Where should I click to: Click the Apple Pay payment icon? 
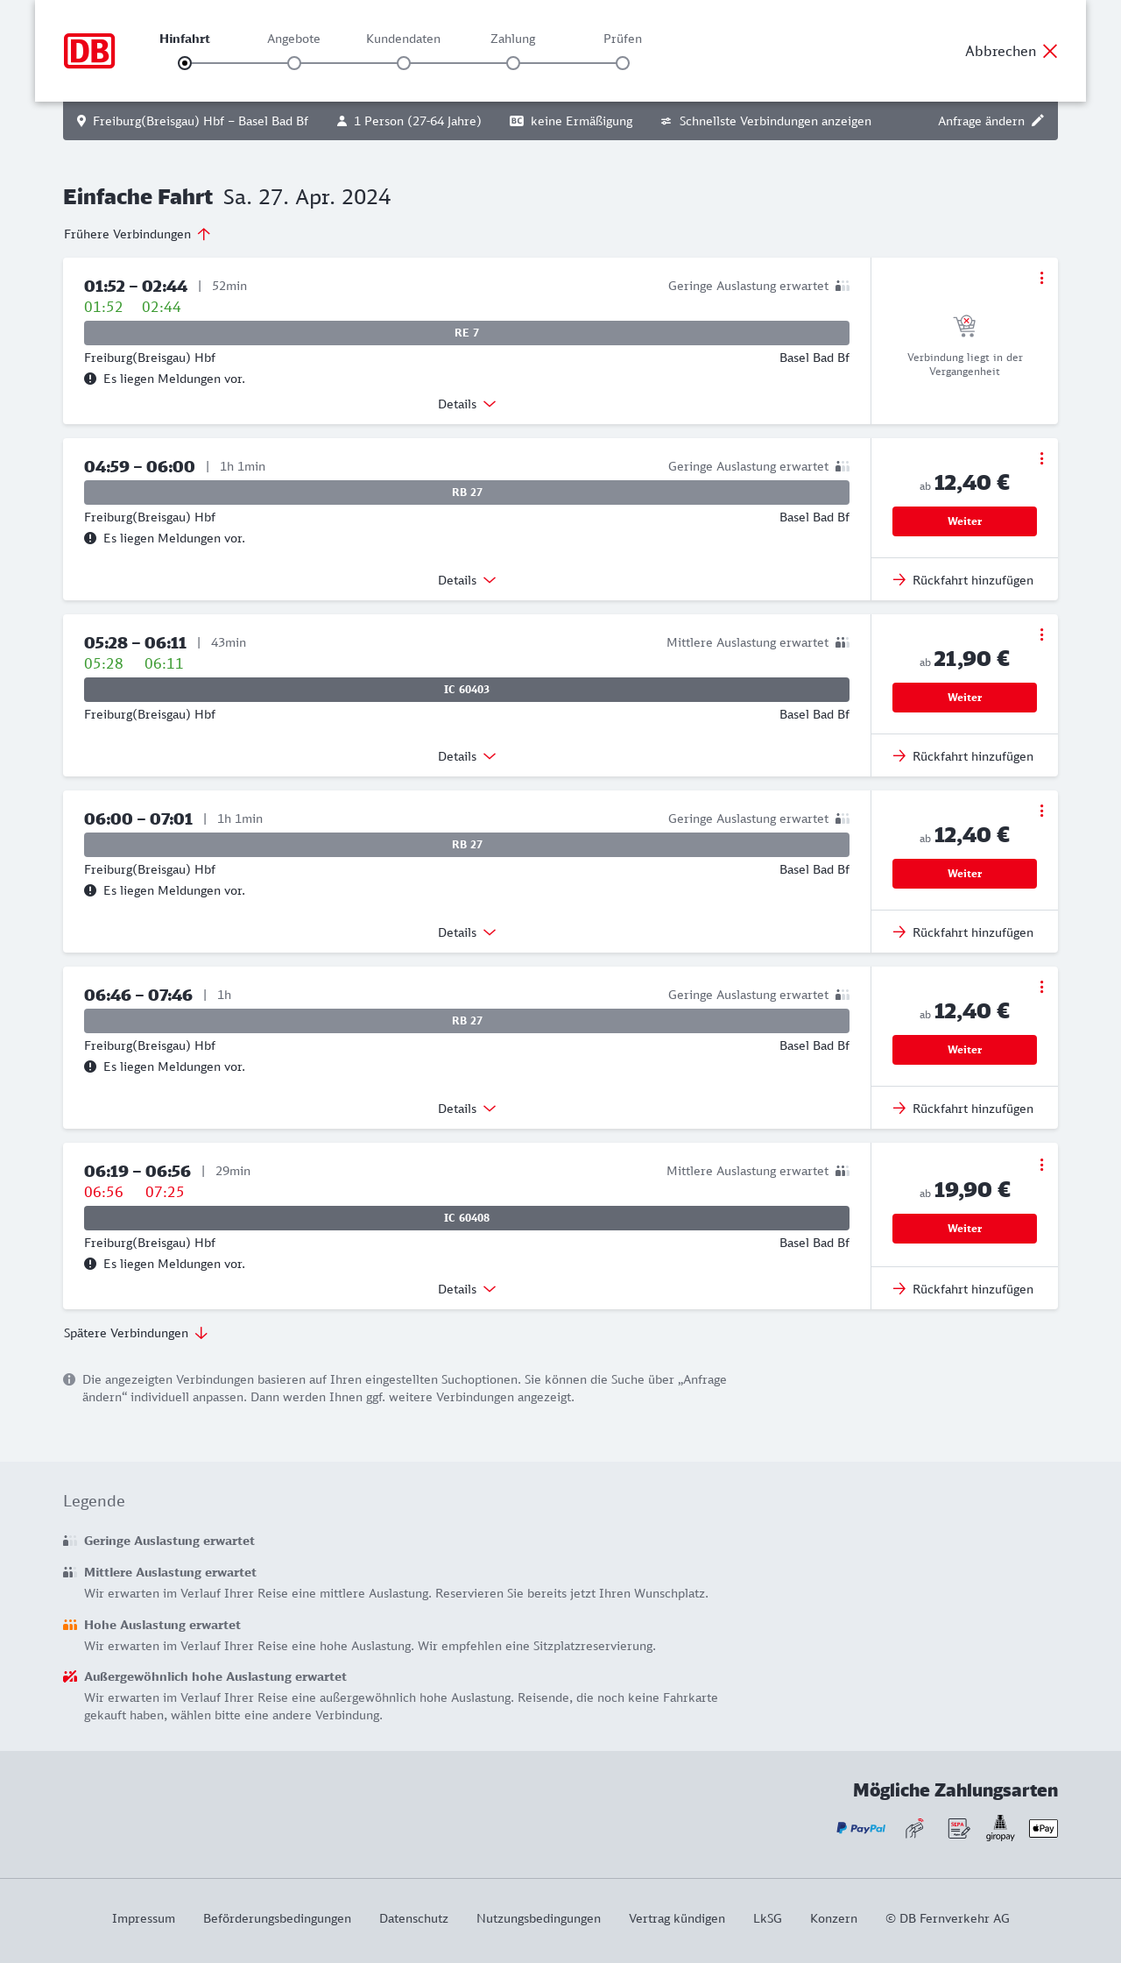click(1043, 1828)
